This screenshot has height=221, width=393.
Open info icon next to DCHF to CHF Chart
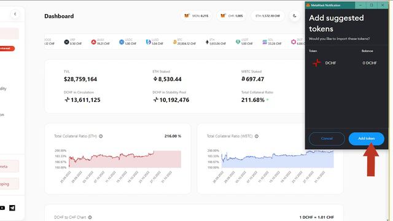[x=90, y=217]
